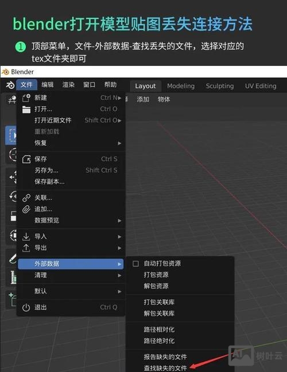Select the rotate tool icon
The height and width of the screenshot is (372, 287).
[x=12, y=197]
